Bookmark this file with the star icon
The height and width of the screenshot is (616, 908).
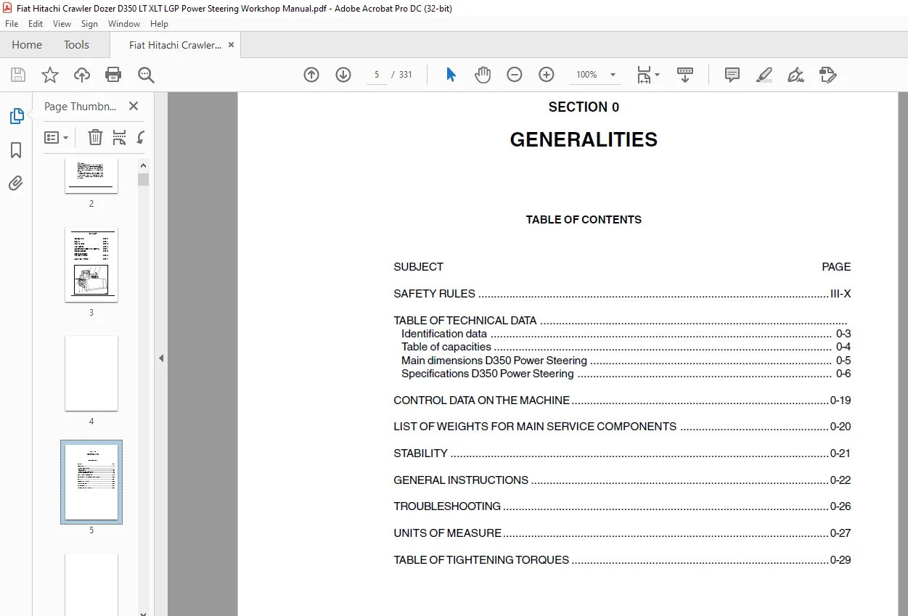click(x=49, y=75)
